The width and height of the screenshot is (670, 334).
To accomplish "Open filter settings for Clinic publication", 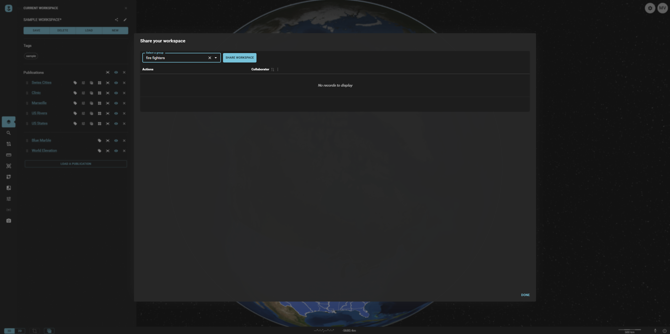I will pos(83,93).
